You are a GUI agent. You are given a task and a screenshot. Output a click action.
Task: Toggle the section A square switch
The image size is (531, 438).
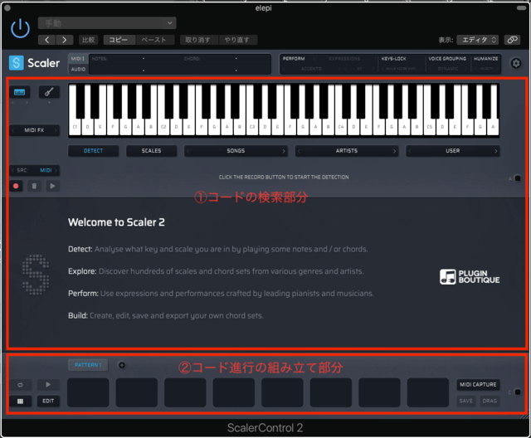click(518, 178)
